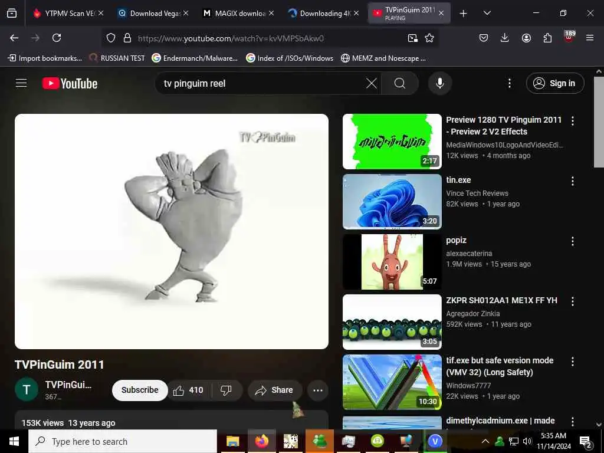Clear the YouTube search text with X
The width and height of the screenshot is (604, 453).
coord(372,83)
